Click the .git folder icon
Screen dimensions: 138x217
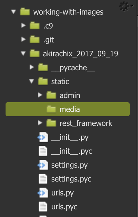coord(35,40)
